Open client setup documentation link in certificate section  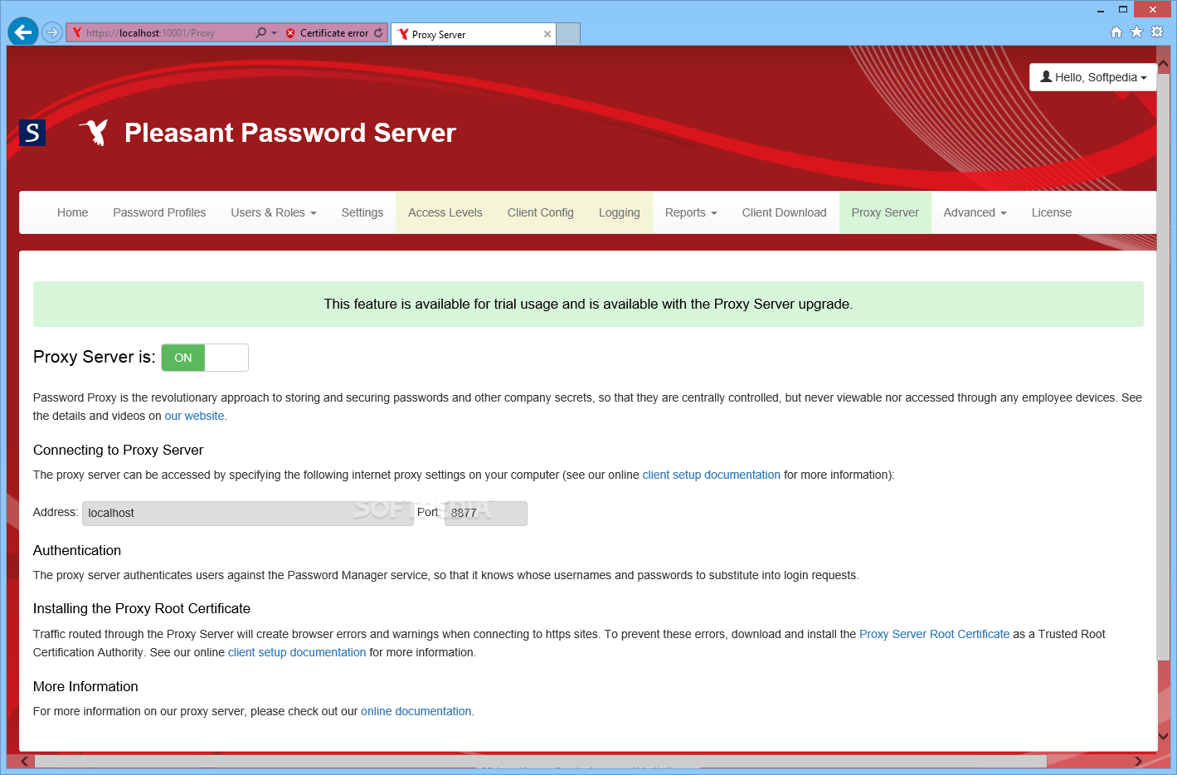tap(297, 652)
